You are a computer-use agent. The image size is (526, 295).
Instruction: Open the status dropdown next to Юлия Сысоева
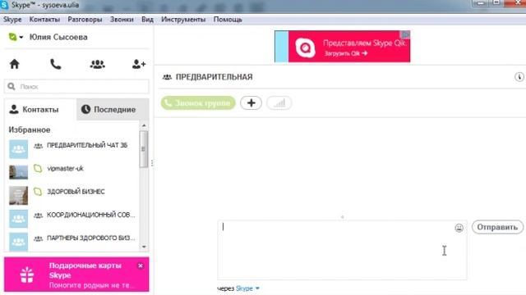coord(16,37)
